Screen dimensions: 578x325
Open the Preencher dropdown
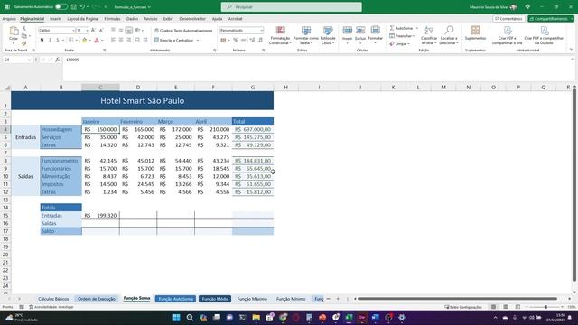click(x=402, y=36)
